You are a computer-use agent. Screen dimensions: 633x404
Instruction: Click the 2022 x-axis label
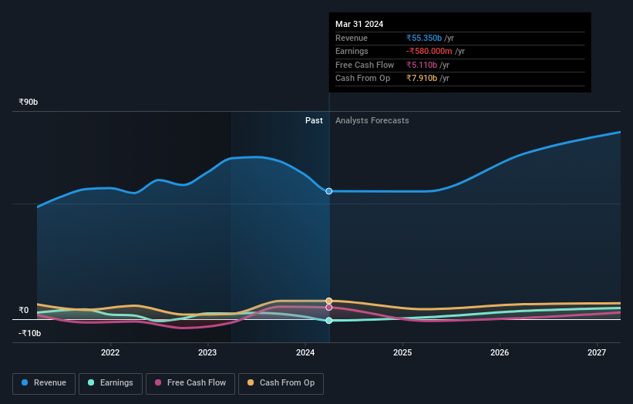110,353
